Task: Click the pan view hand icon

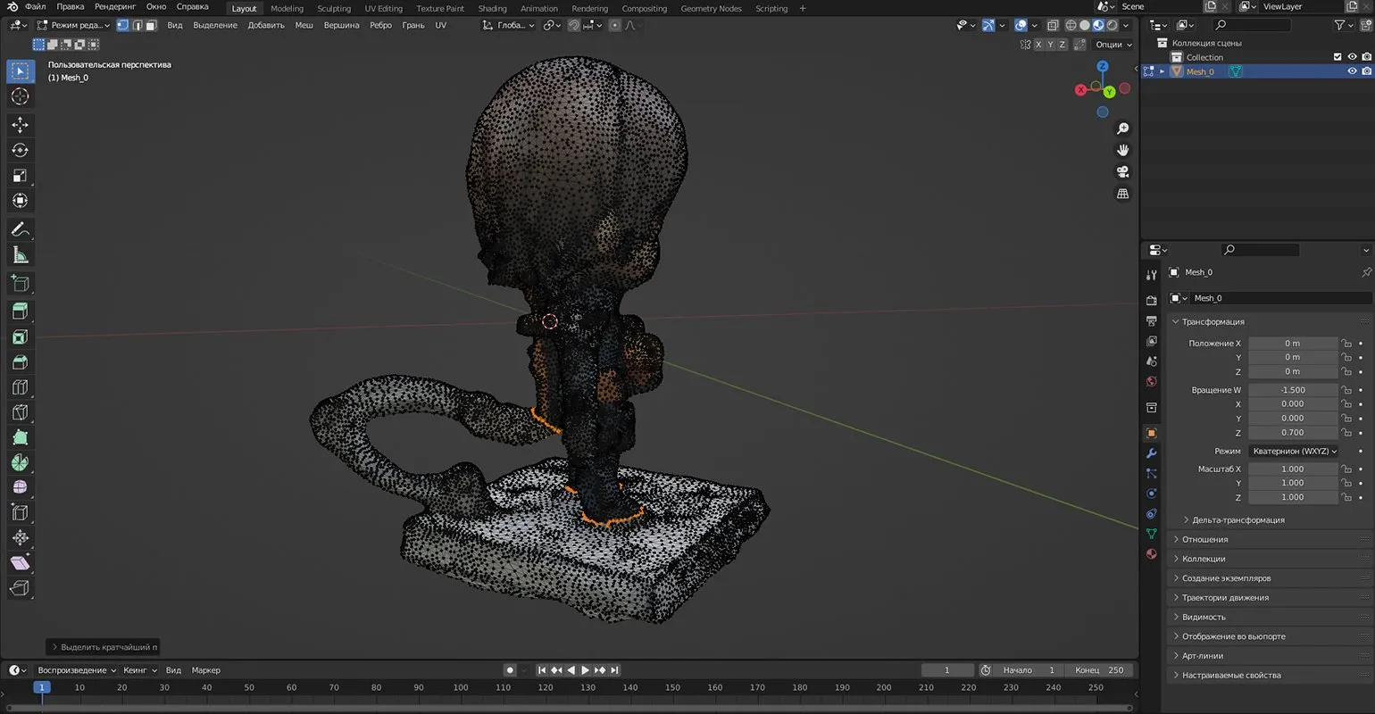Action: click(x=1123, y=150)
